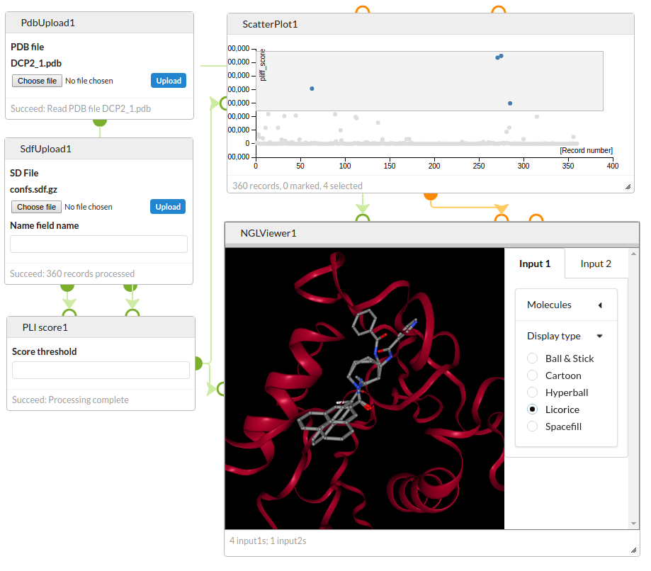
Task: Click ScatterPlot1's left input port
Action: pos(223,103)
